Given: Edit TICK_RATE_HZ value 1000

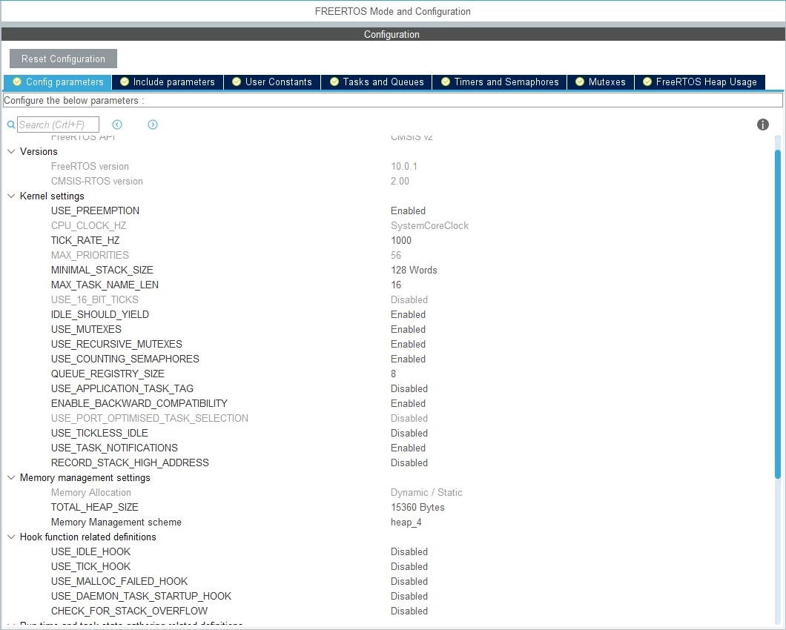Looking at the screenshot, I should (x=401, y=241).
